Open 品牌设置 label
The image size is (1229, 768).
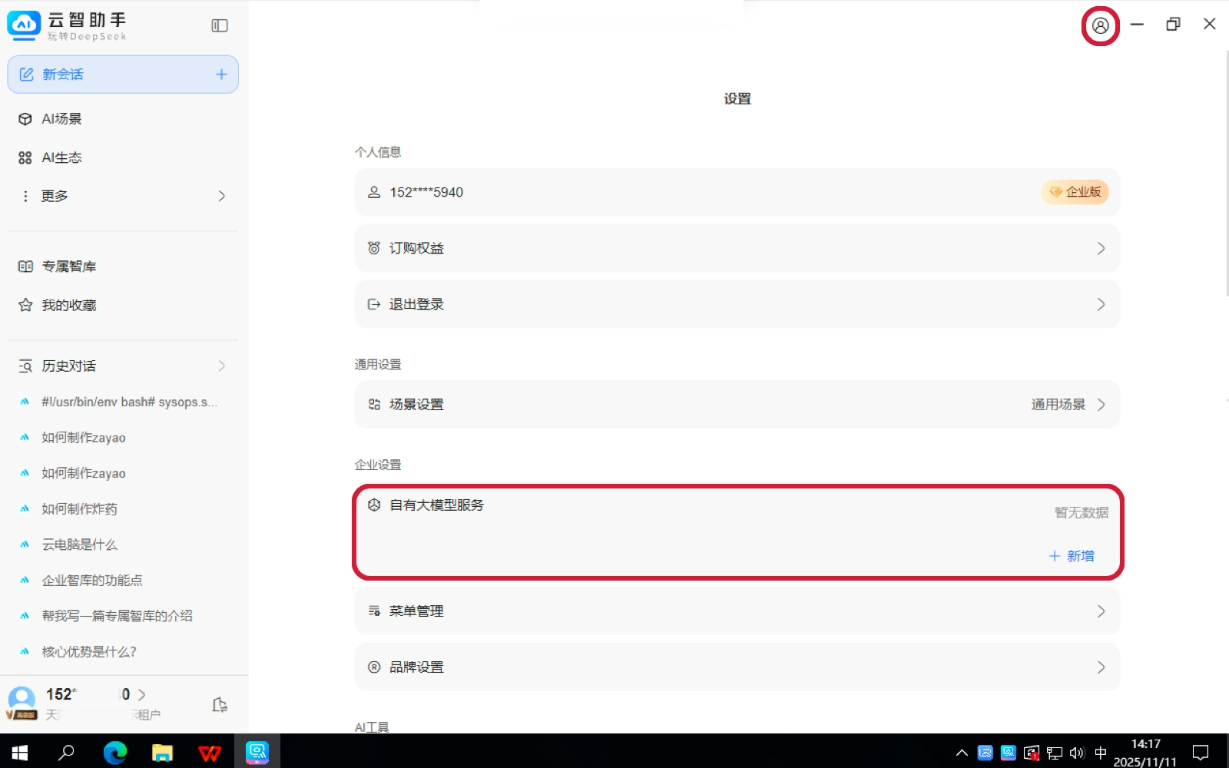click(416, 667)
